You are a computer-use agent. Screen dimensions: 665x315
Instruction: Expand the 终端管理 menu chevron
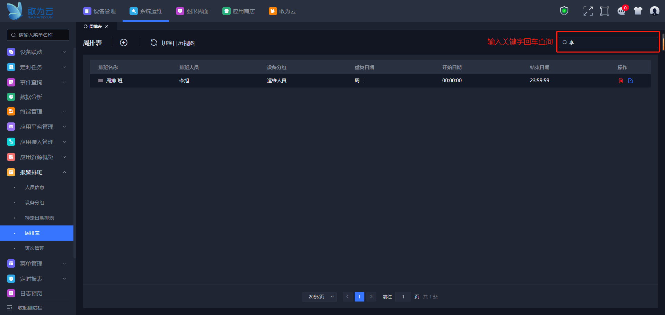64,111
